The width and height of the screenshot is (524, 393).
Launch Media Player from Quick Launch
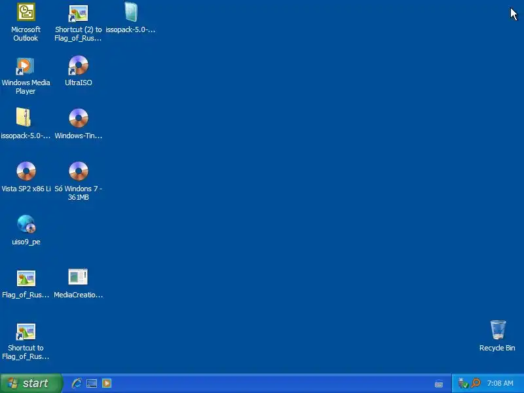[107, 383]
